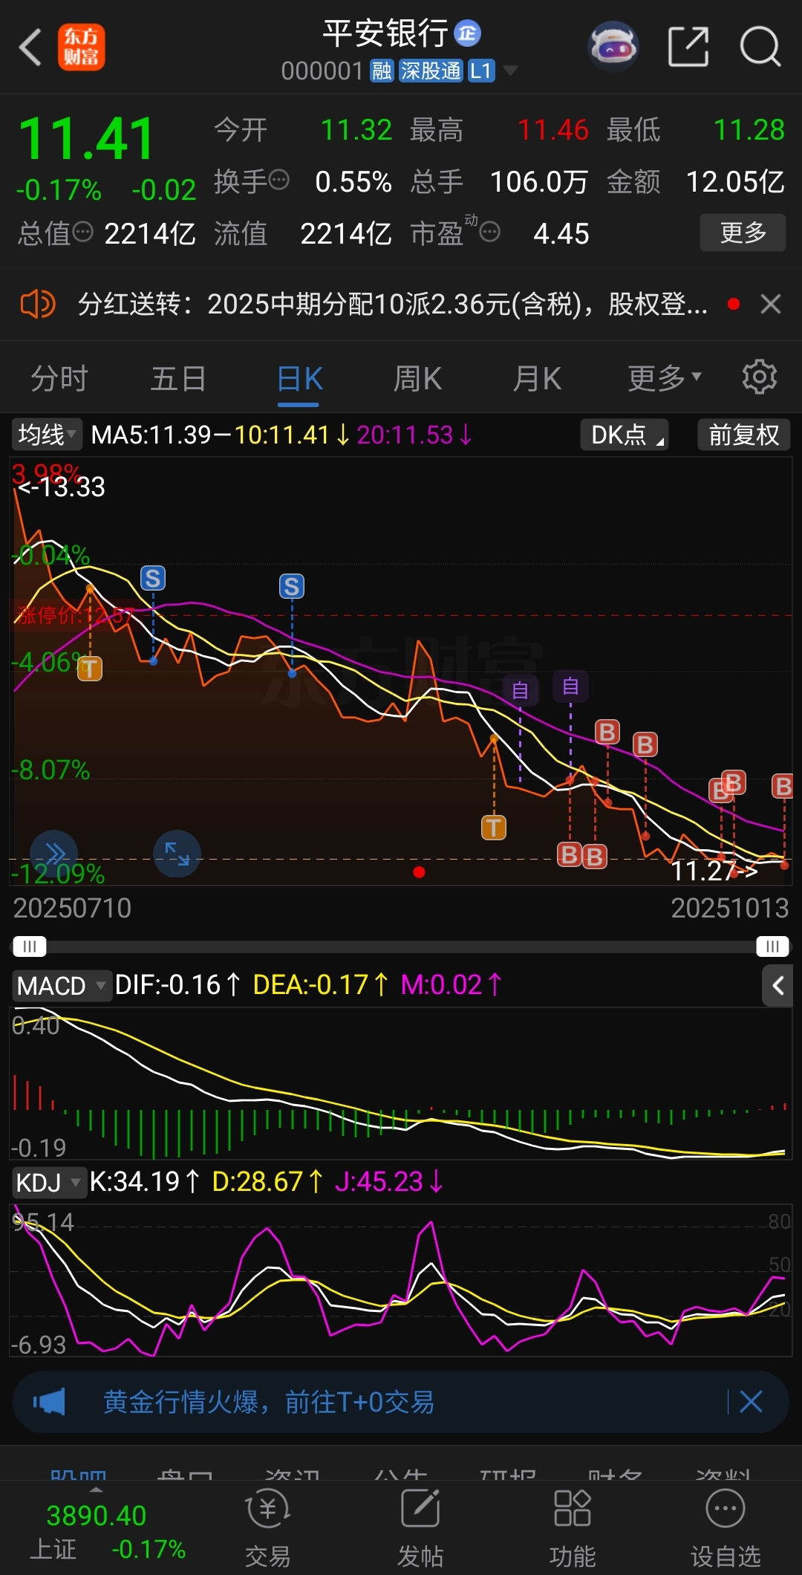Tap the 20250710 start date label
Screen dimensions: 802x1575
(x=72, y=908)
